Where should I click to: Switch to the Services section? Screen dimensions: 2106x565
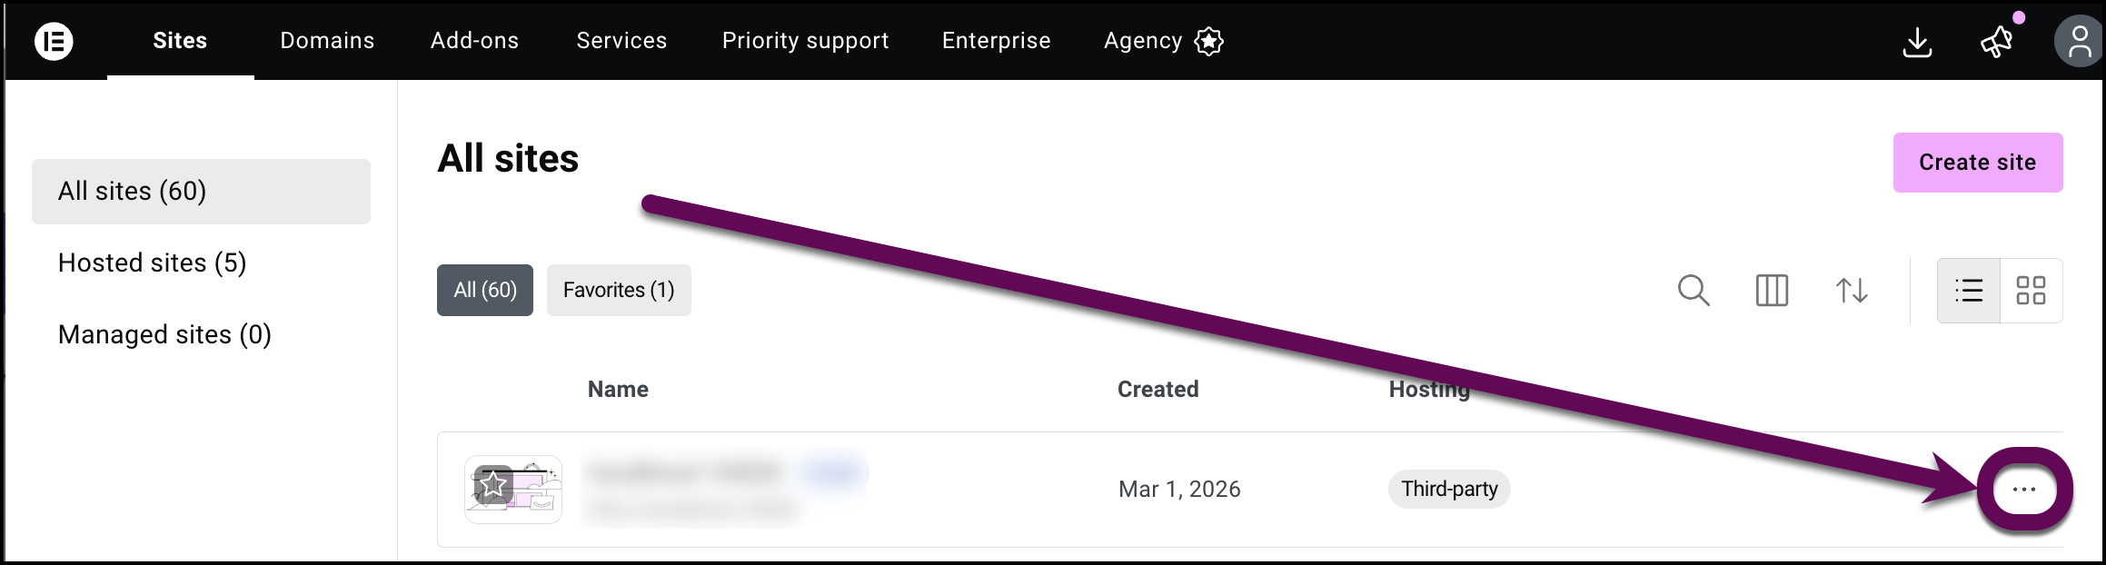click(x=621, y=40)
